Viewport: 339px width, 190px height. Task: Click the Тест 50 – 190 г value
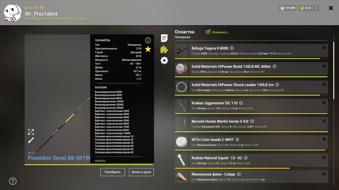[x=136, y=64]
